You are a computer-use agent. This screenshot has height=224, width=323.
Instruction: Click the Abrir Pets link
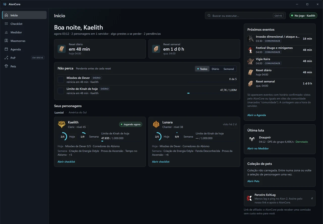[x=253, y=181]
